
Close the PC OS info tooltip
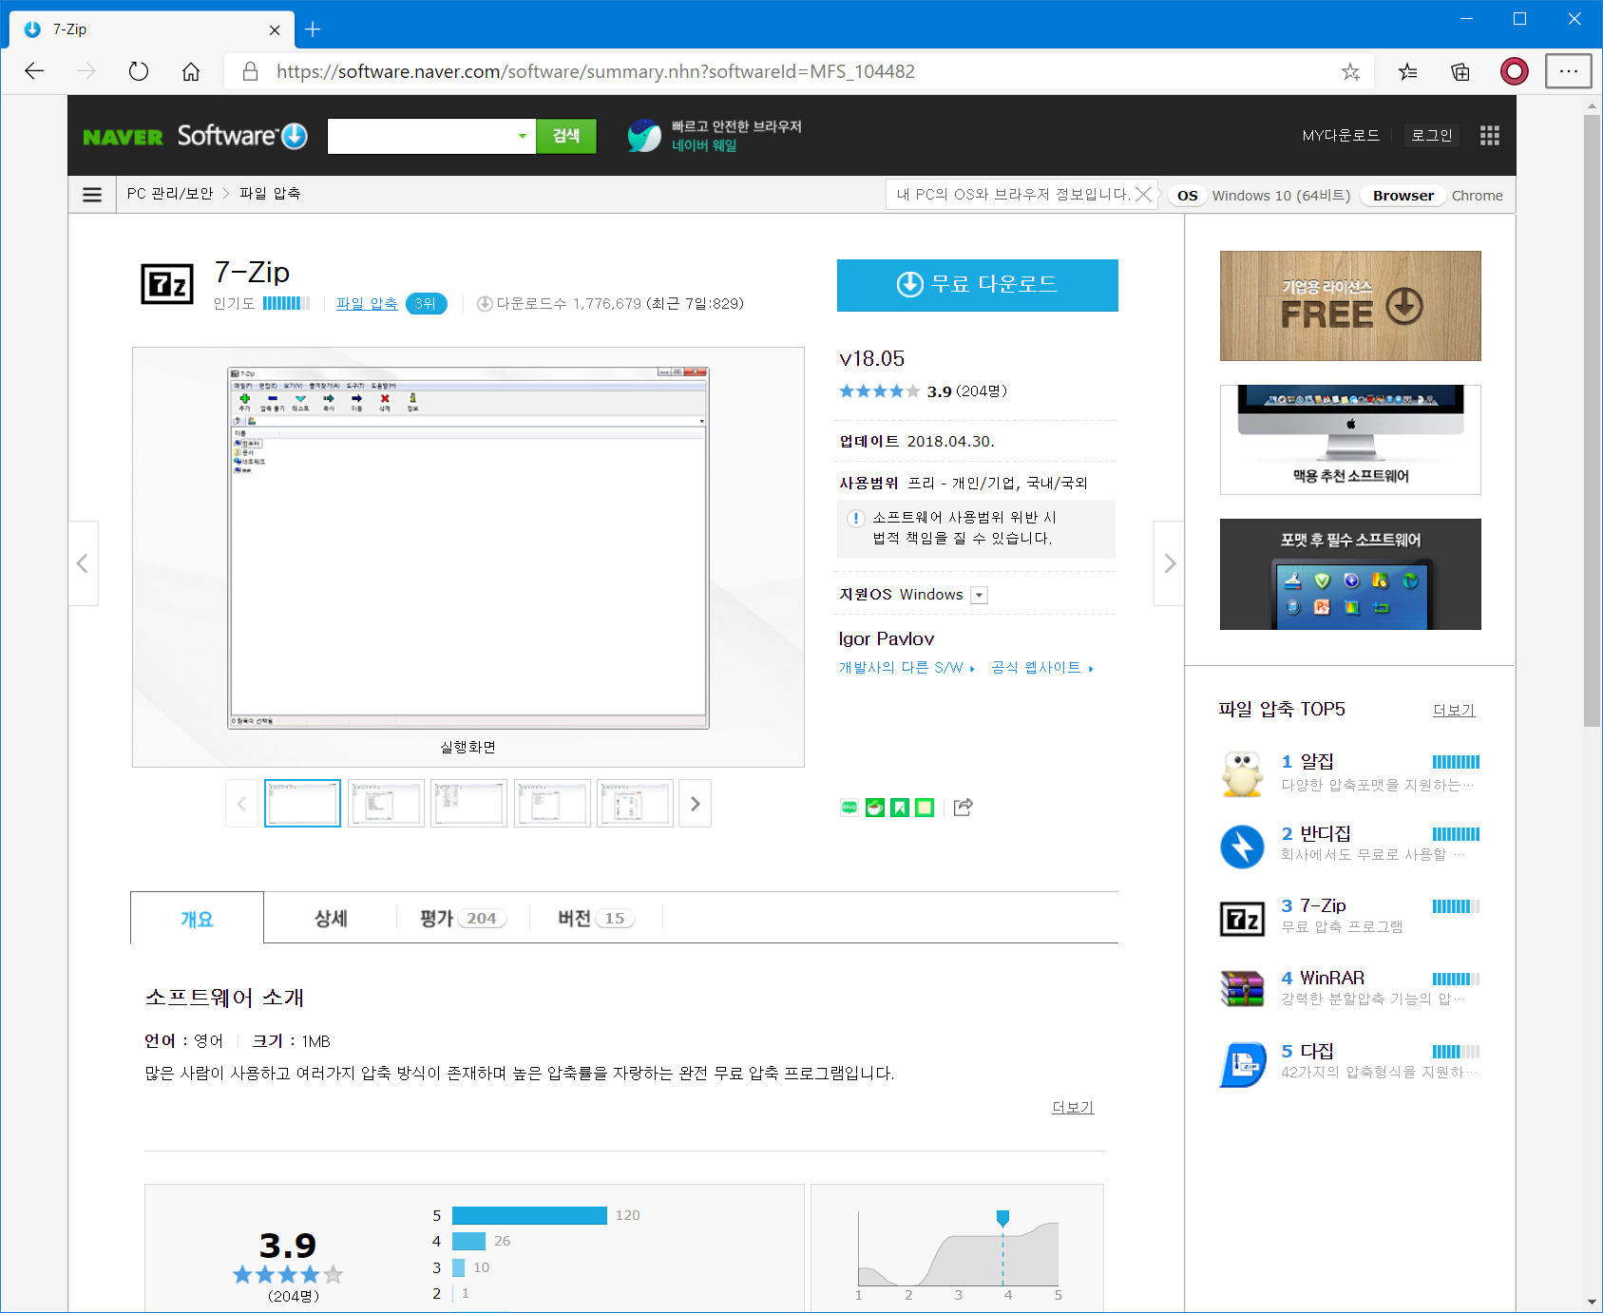pyautogui.click(x=1143, y=195)
